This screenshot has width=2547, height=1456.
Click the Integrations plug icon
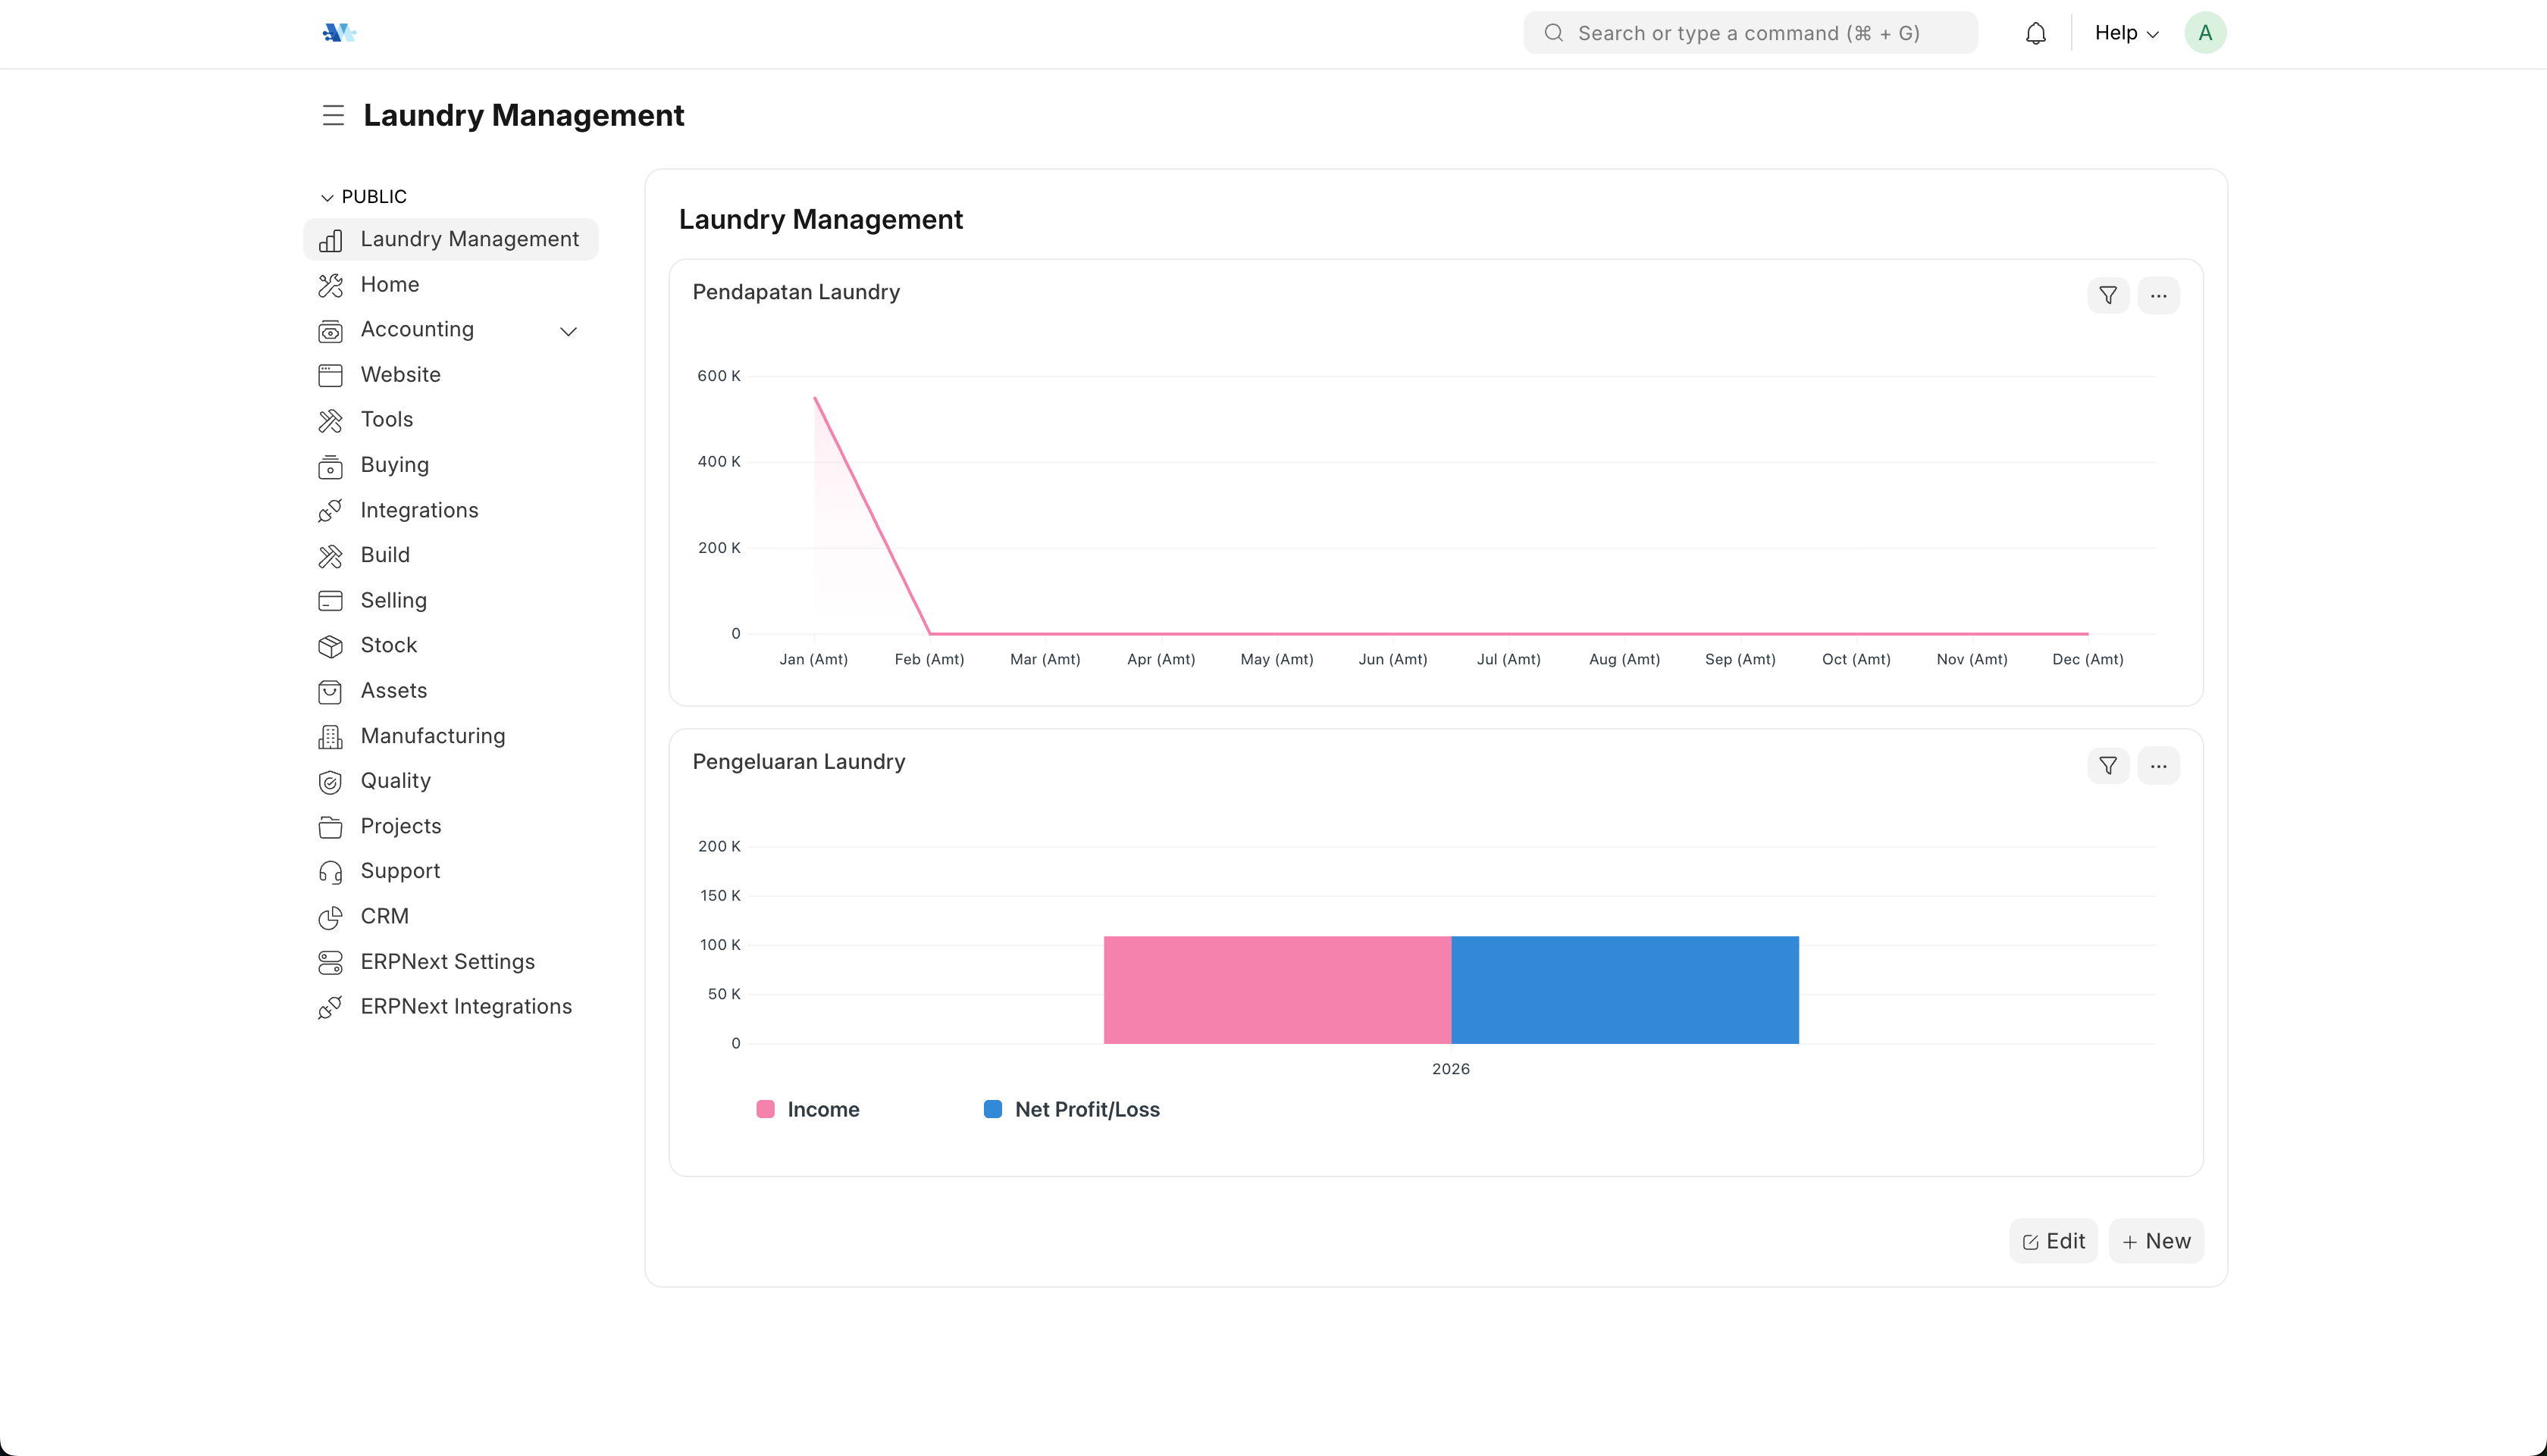[331, 511]
